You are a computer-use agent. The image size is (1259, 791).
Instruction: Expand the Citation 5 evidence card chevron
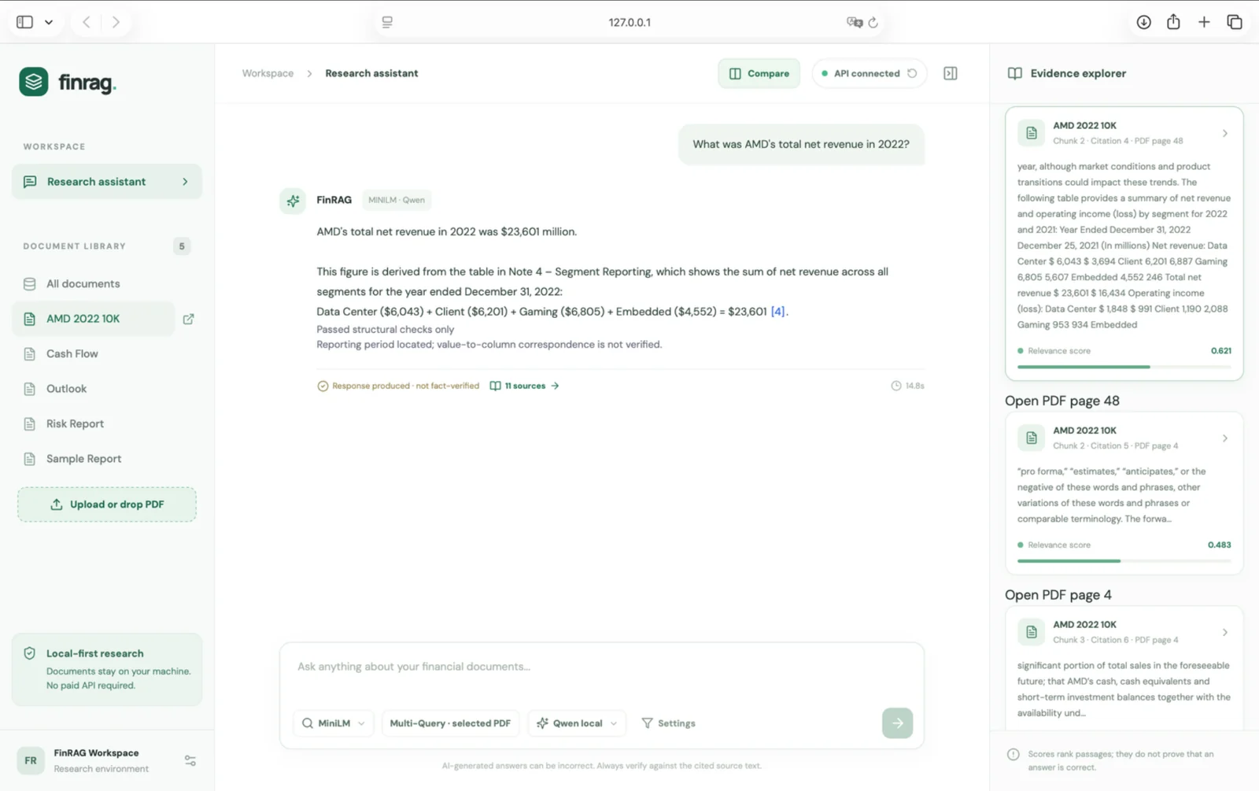click(x=1225, y=438)
